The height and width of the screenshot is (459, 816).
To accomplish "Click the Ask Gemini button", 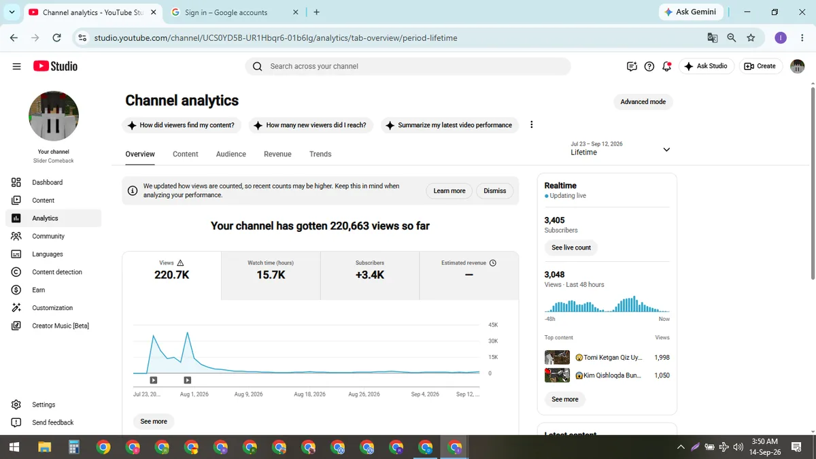I will (x=692, y=12).
